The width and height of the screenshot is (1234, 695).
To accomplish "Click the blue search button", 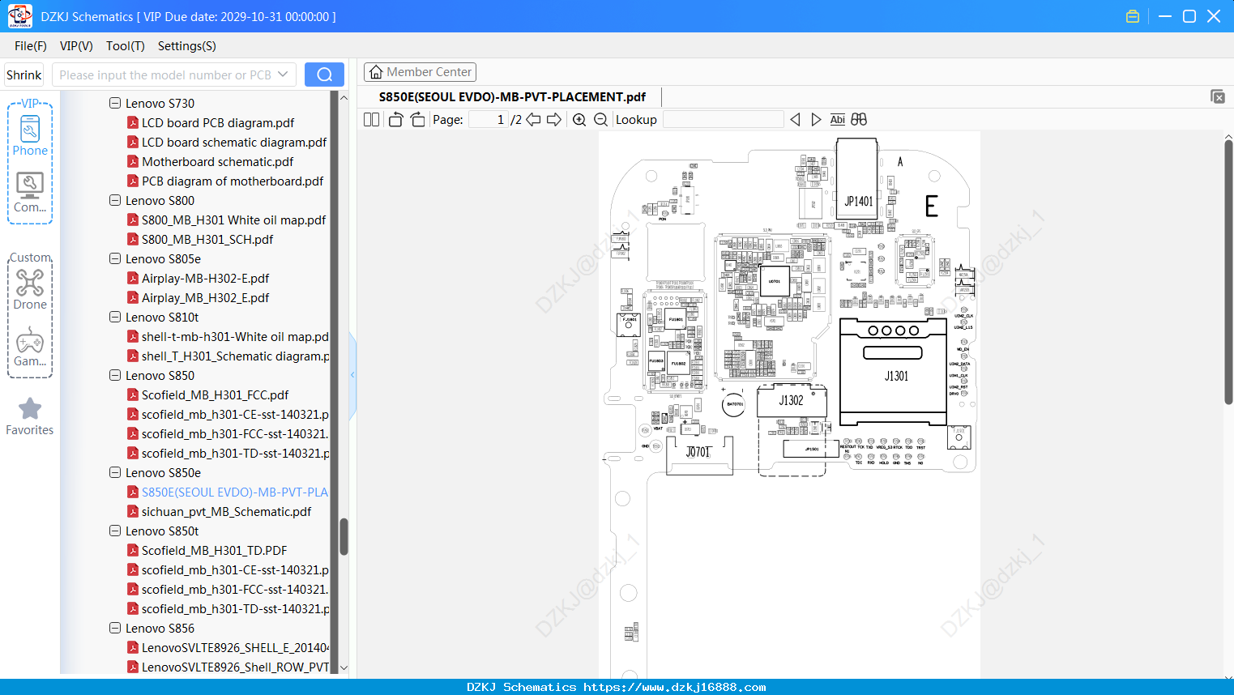I will [x=324, y=75].
